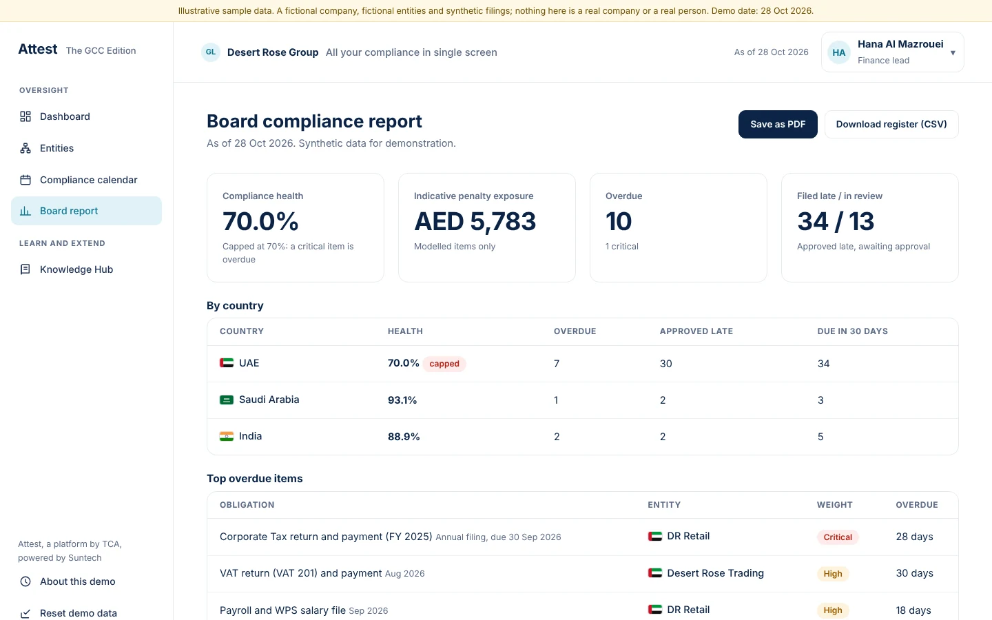Click the UAE flag in the country table
This screenshot has width=992, height=620.
click(x=227, y=363)
